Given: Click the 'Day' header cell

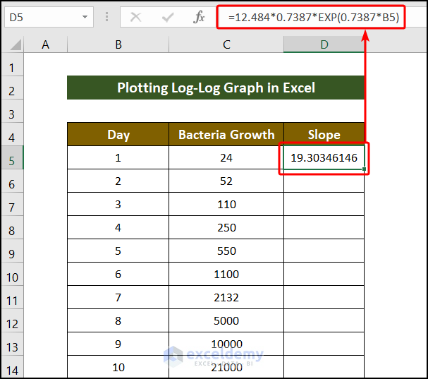Looking at the screenshot, I should click(118, 135).
